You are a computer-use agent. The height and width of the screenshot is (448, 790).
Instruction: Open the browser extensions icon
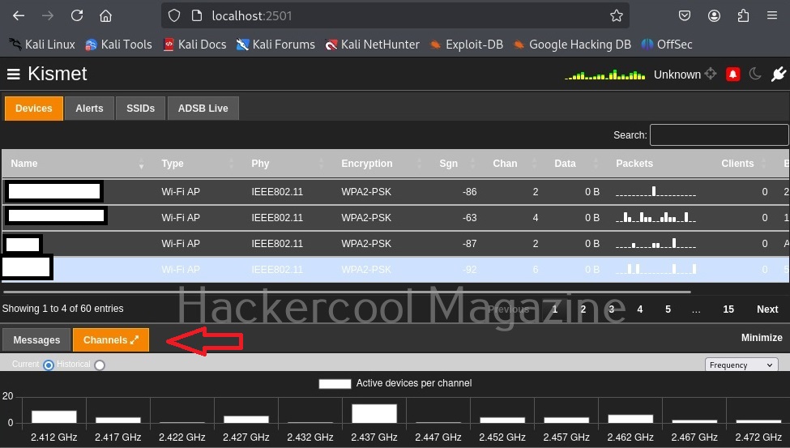click(x=743, y=15)
